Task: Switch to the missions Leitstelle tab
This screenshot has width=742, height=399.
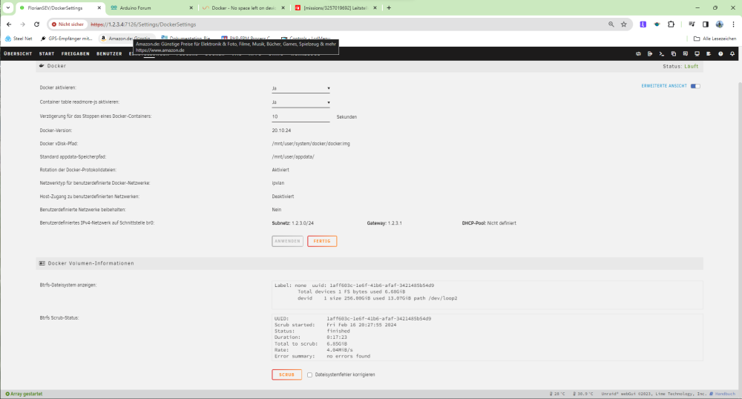Action: click(335, 8)
